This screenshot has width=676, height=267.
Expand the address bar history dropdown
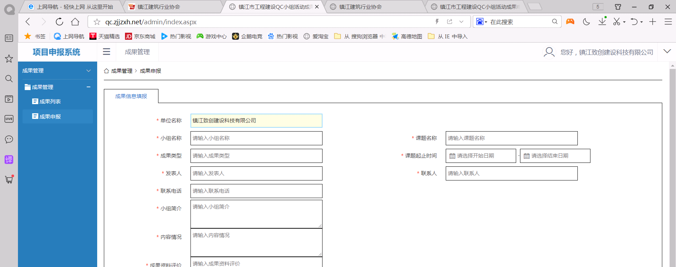pyautogui.click(x=461, y=21)
